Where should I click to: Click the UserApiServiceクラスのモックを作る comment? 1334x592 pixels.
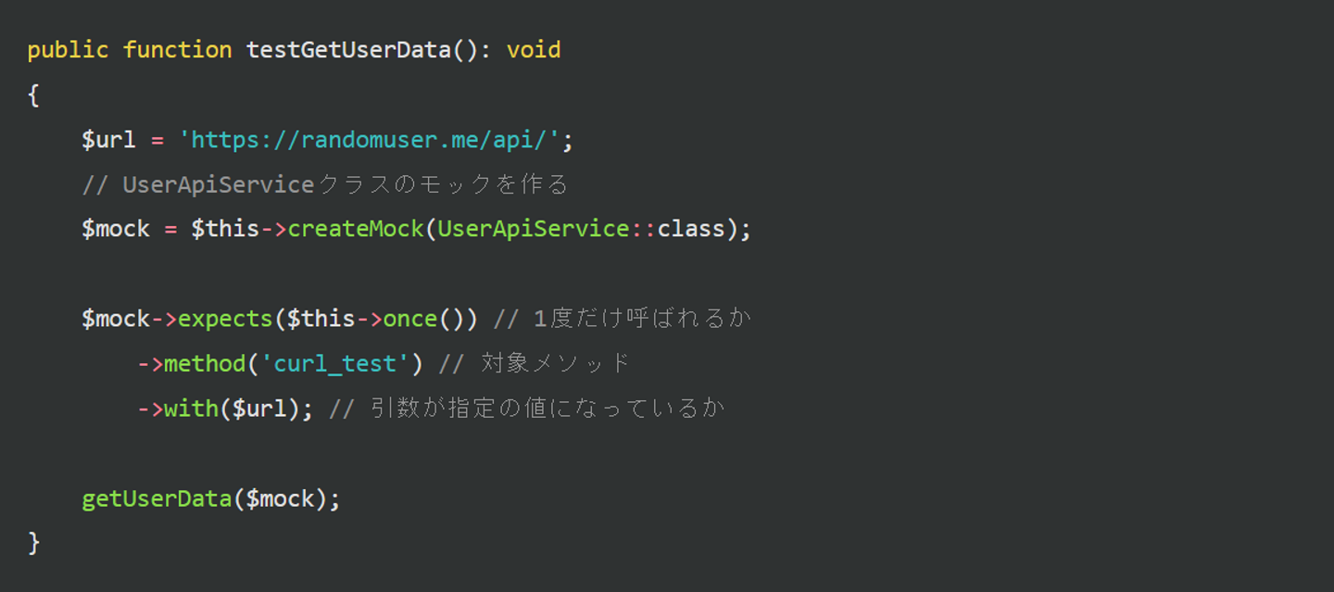click(x=325, y=185)
